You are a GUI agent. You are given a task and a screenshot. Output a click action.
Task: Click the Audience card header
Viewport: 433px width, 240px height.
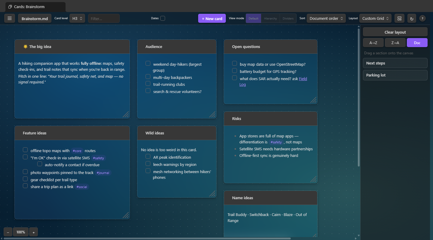[x=177, y=46]
